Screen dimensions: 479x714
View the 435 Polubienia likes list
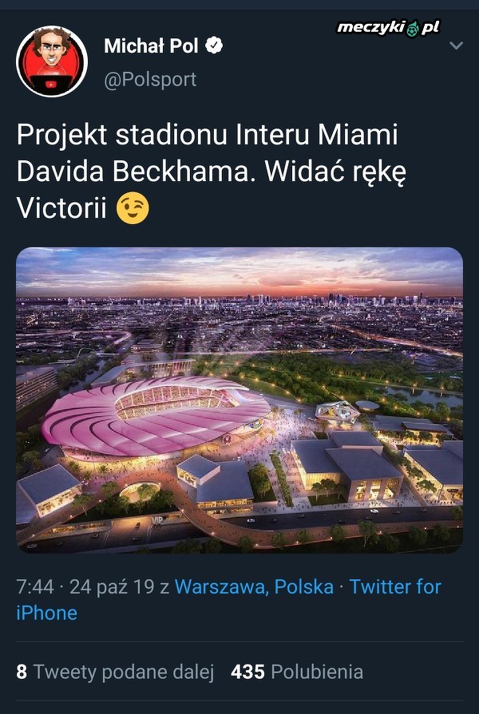coord(297,672)
